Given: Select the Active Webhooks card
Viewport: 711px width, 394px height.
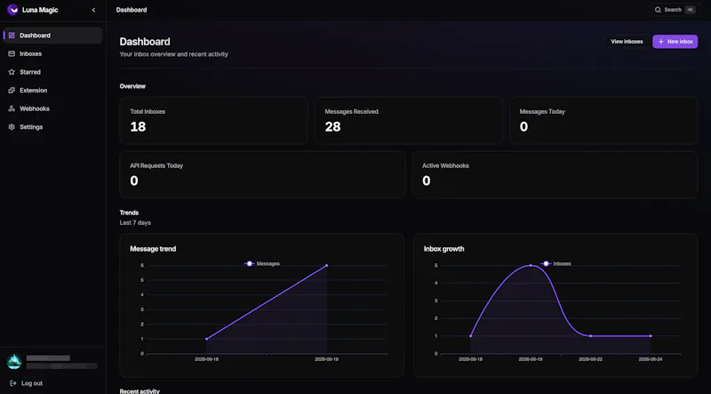Looking at the screenshot, I should click(555, 174).
